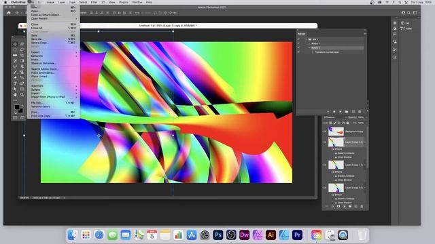Click the Background copy layer thumbnail
This screenshot has height=244, width=435.
tap(336, 131)
